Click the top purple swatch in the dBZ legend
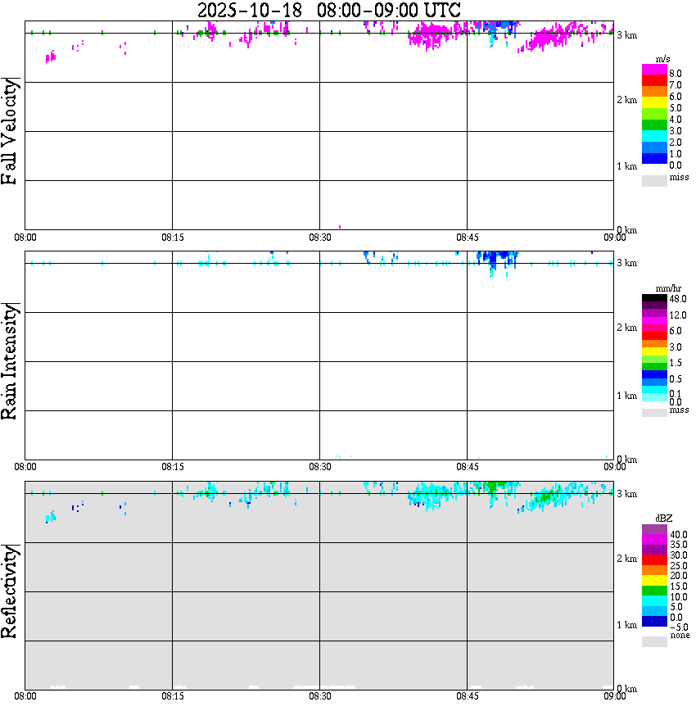This screenshot has height=711, width=696. click(x=654, y=529)
